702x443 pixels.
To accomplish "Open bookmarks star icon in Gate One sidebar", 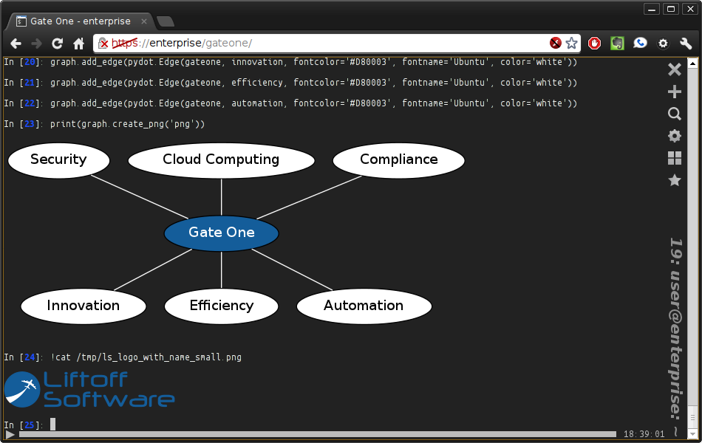I will click(x=674, y=180).
